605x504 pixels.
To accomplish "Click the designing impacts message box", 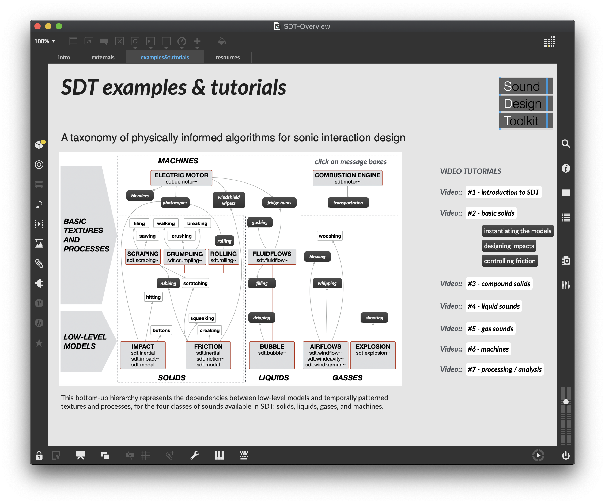I will [509, 246].
